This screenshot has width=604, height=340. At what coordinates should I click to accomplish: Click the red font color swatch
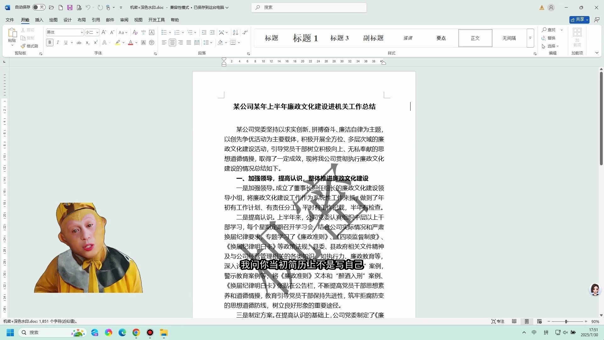(x=130, y=43)
